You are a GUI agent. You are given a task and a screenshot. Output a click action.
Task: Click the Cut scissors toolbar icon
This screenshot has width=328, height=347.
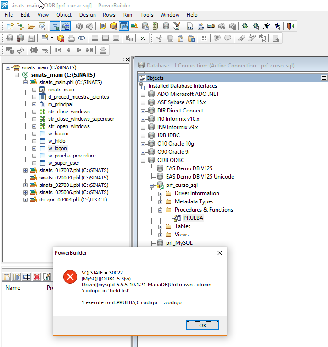pyautogui.click(x=159, y=38)
